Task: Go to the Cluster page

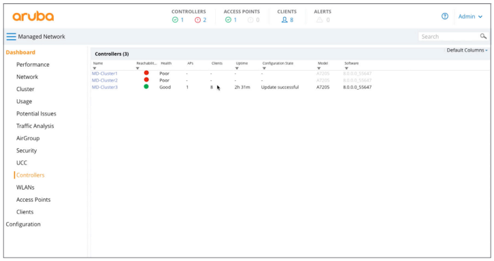Action: pos(25,89)
